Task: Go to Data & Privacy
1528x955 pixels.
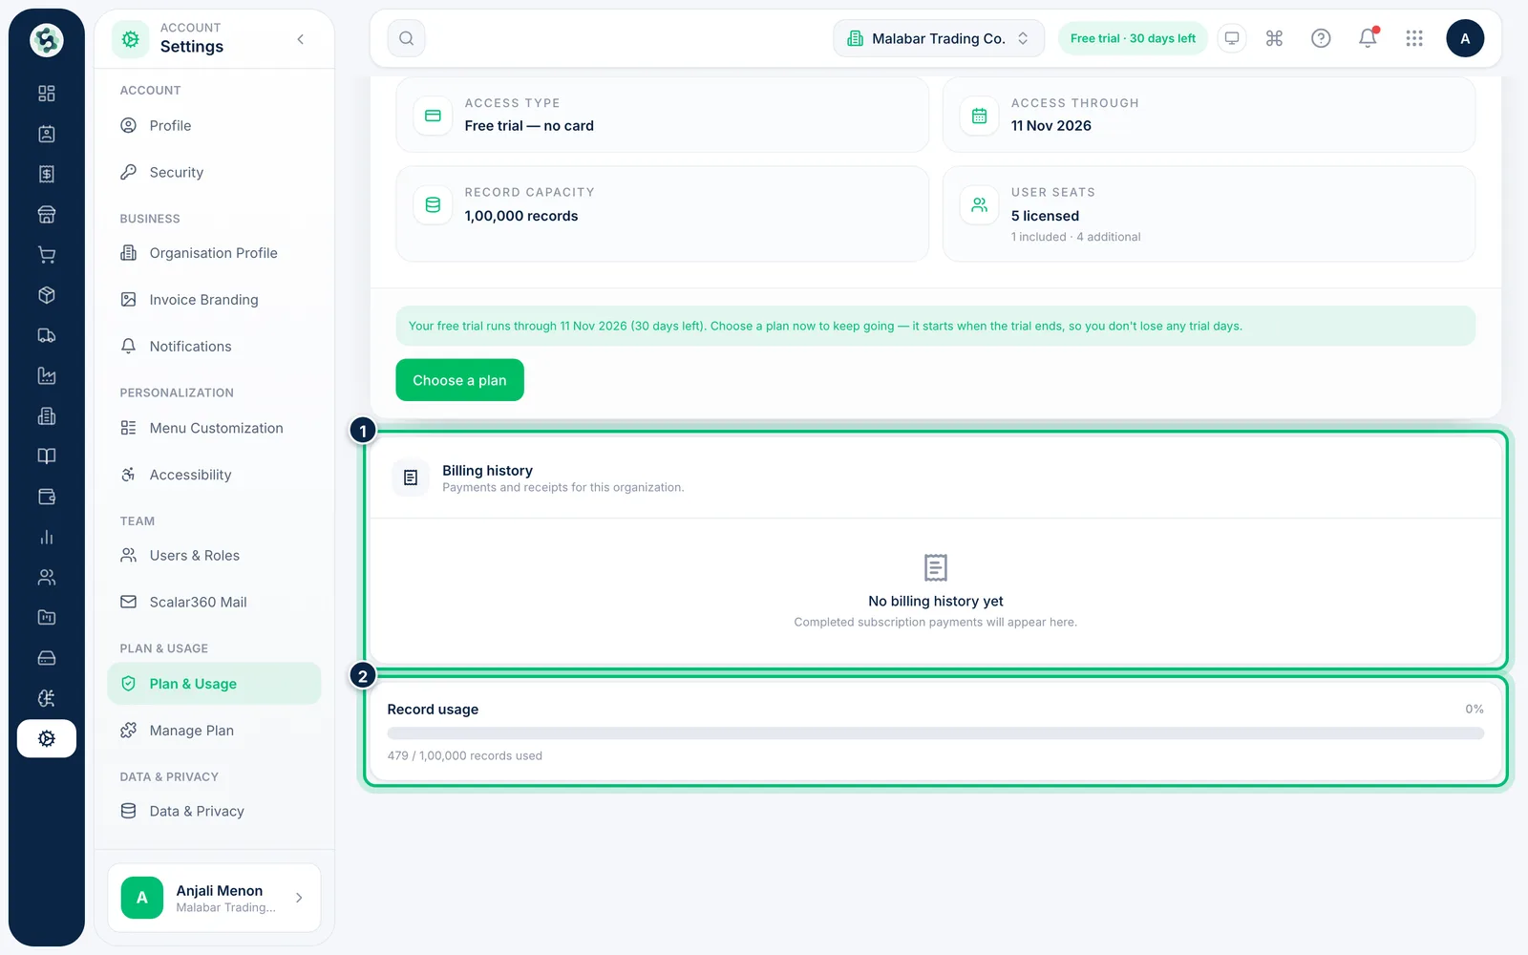Action: [214, 812]
